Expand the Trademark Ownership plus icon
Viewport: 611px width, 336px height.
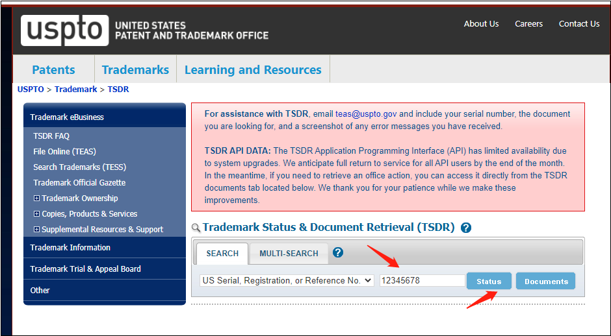click(36, 198)
